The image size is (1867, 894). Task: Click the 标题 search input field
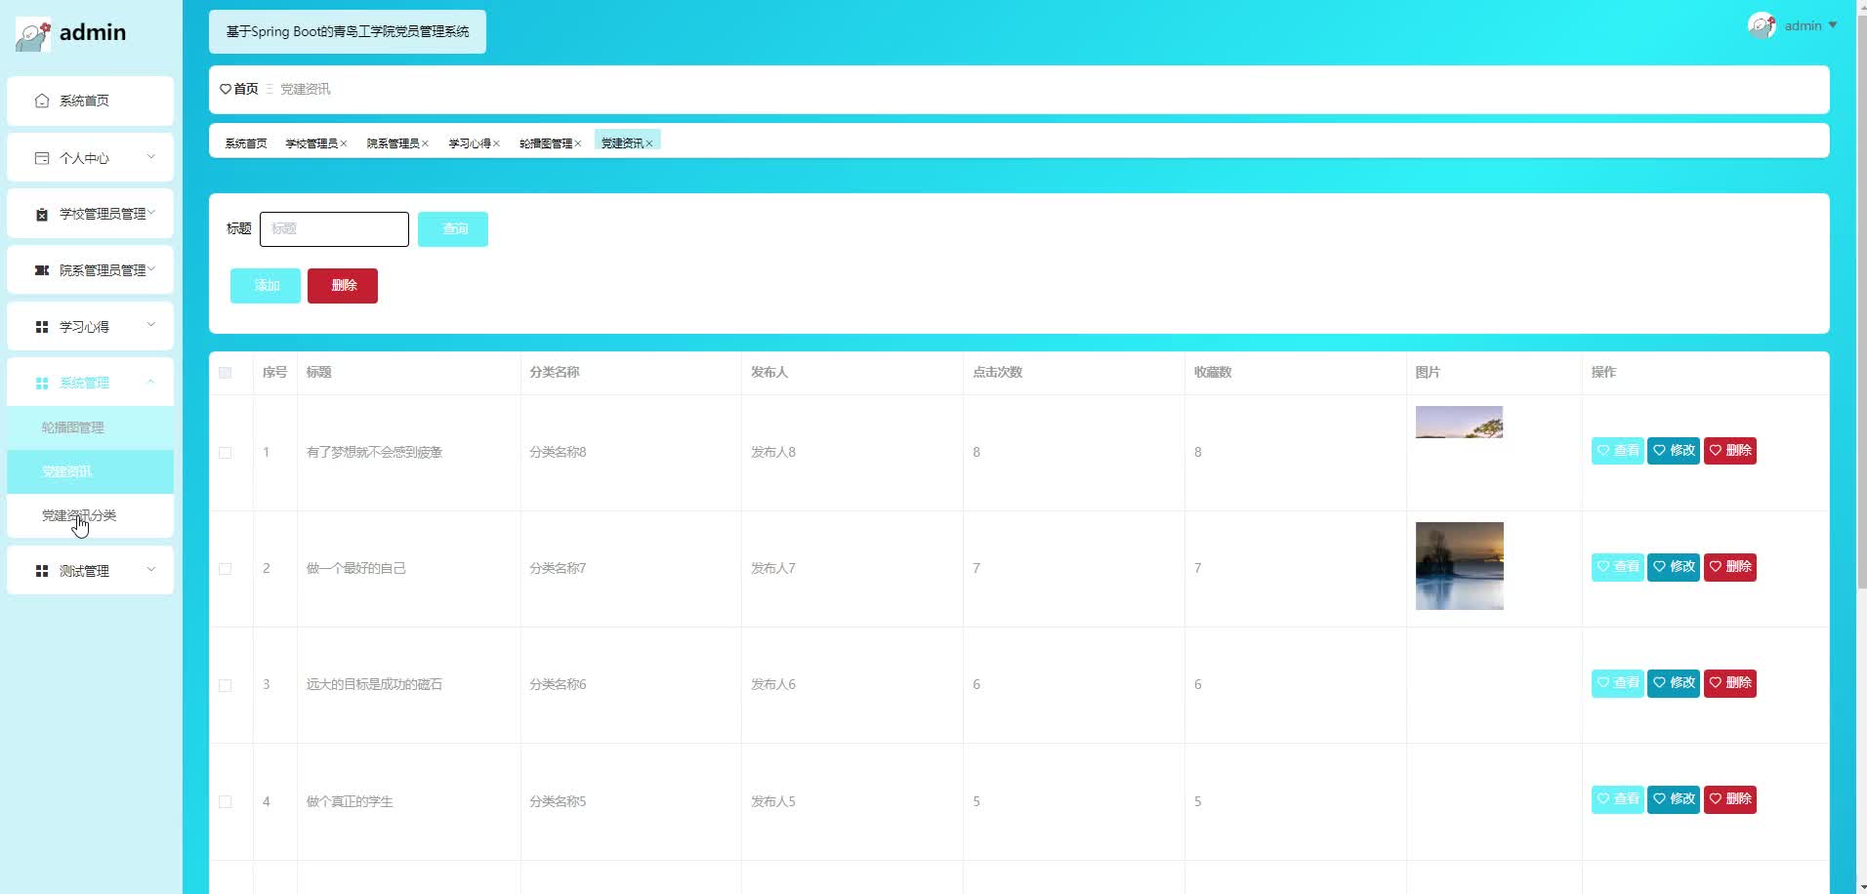point(334,229)
